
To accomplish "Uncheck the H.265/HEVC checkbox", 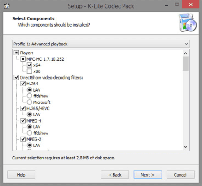I will [x=23, y=108].
